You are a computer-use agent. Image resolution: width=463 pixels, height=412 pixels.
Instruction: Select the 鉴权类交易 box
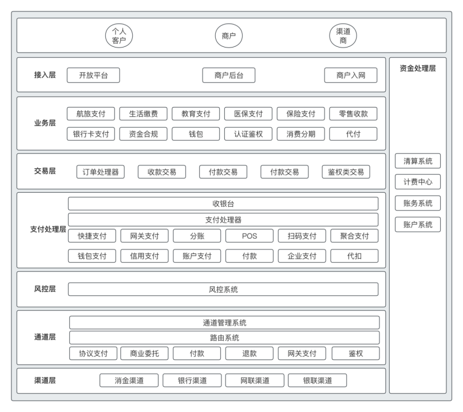click(346, 172)
